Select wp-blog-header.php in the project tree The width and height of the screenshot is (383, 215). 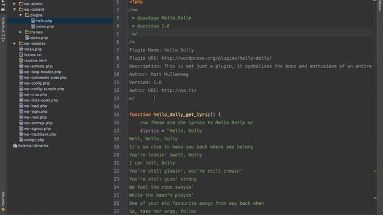click(42, 72)
